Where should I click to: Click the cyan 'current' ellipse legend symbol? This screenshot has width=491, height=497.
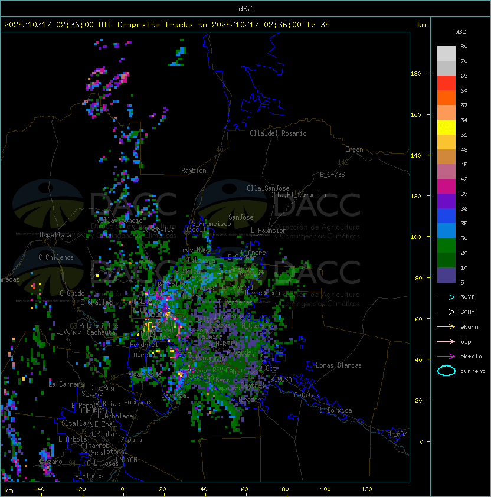(446, 371)
